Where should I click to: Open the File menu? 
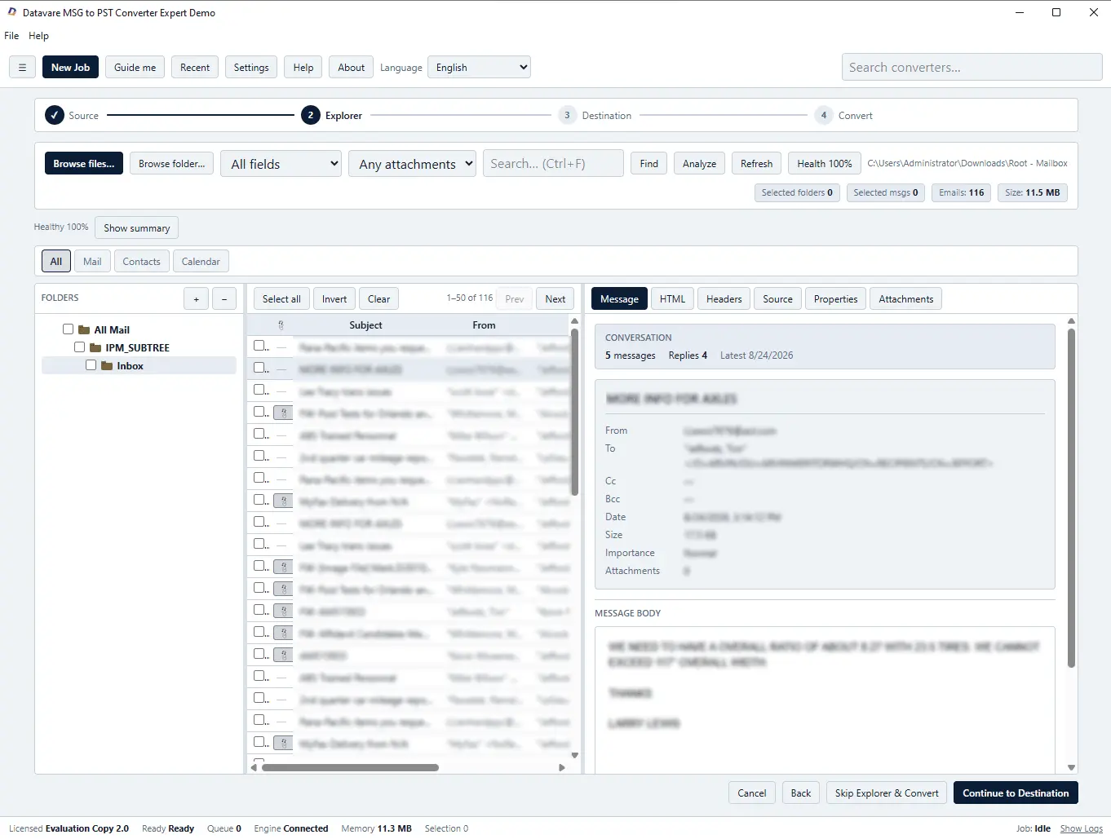(11, 36)
